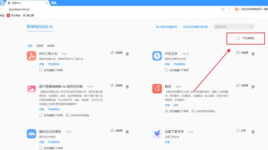Toggle 允许访问文件网址 for 翻译
Screen dimensions: 268x150
193,111
